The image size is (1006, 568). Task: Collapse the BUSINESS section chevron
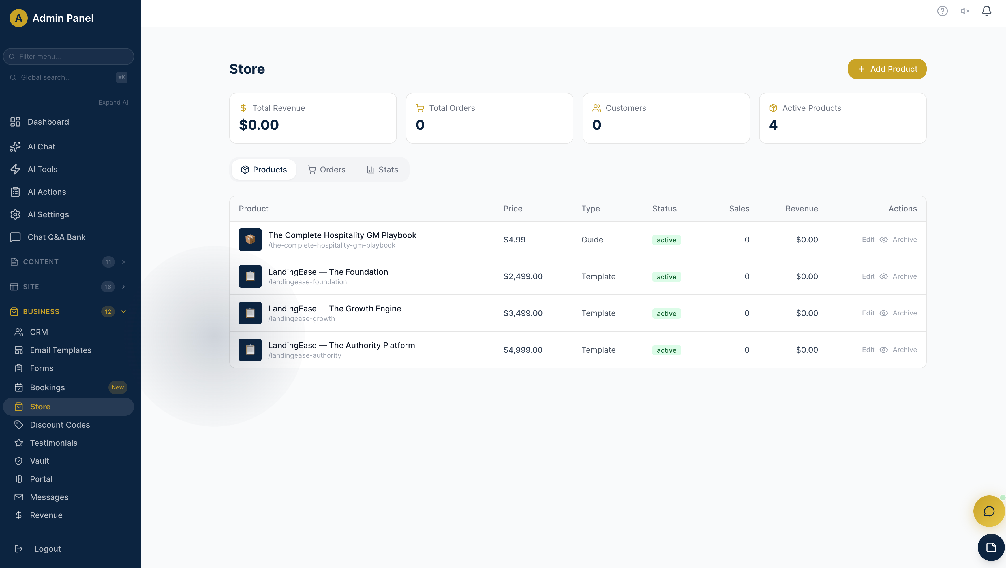pyautogui.click(x=123, y=311)
